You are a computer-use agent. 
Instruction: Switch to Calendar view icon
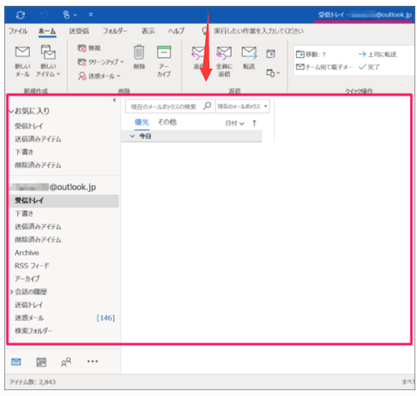tap(41, 362)
